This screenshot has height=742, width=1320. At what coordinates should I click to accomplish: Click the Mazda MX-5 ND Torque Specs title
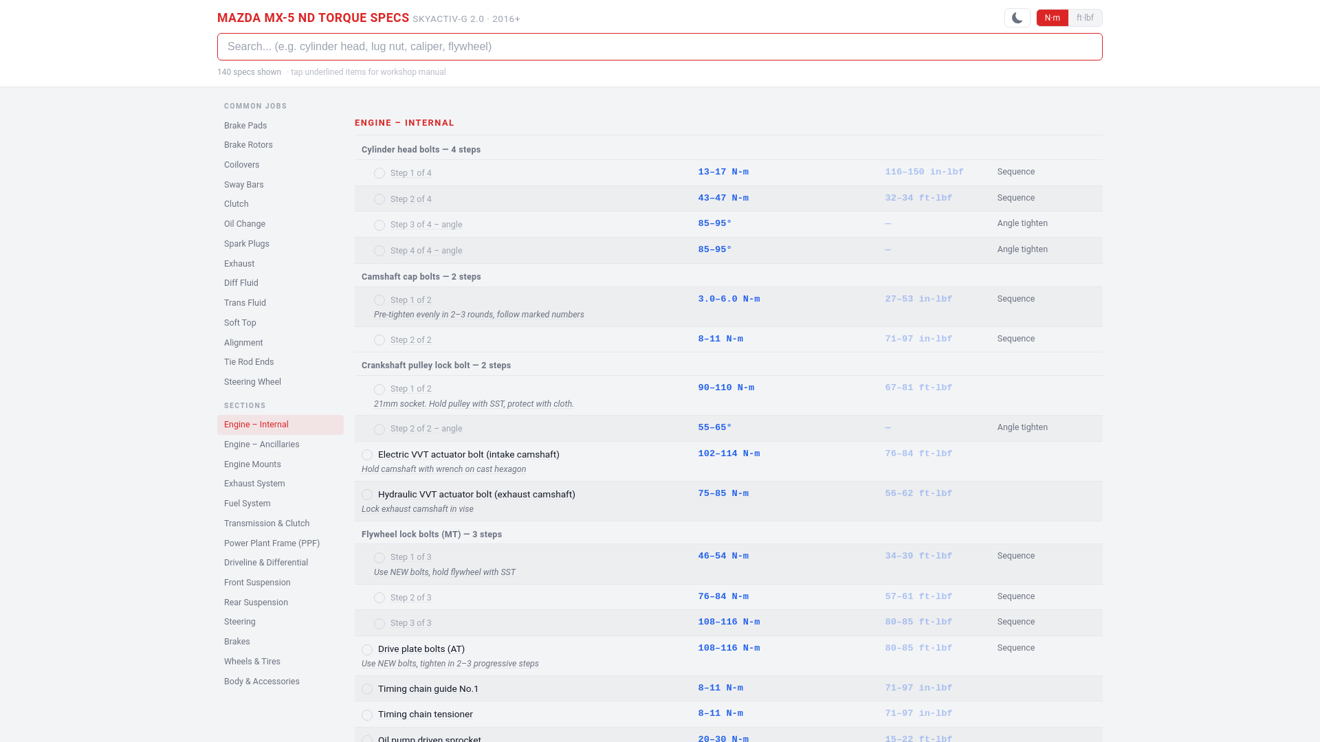pos(313,18)
